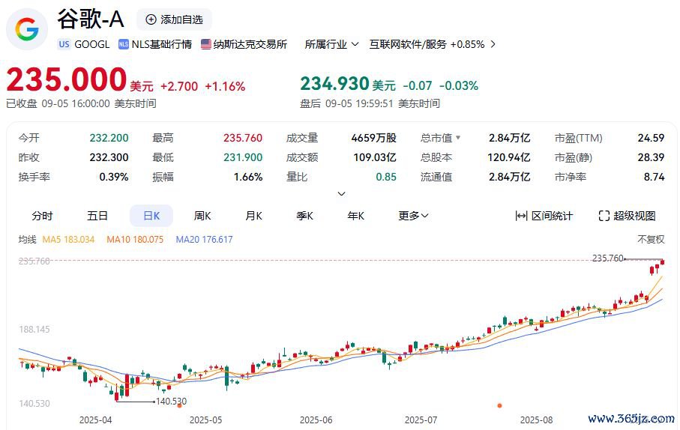
Task: Click the 不复权 adjustment setting
Action: click(651, 239)
